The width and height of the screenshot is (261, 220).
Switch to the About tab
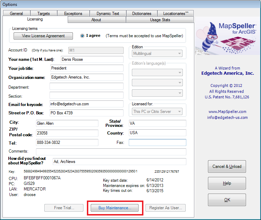tap(96, 20)
